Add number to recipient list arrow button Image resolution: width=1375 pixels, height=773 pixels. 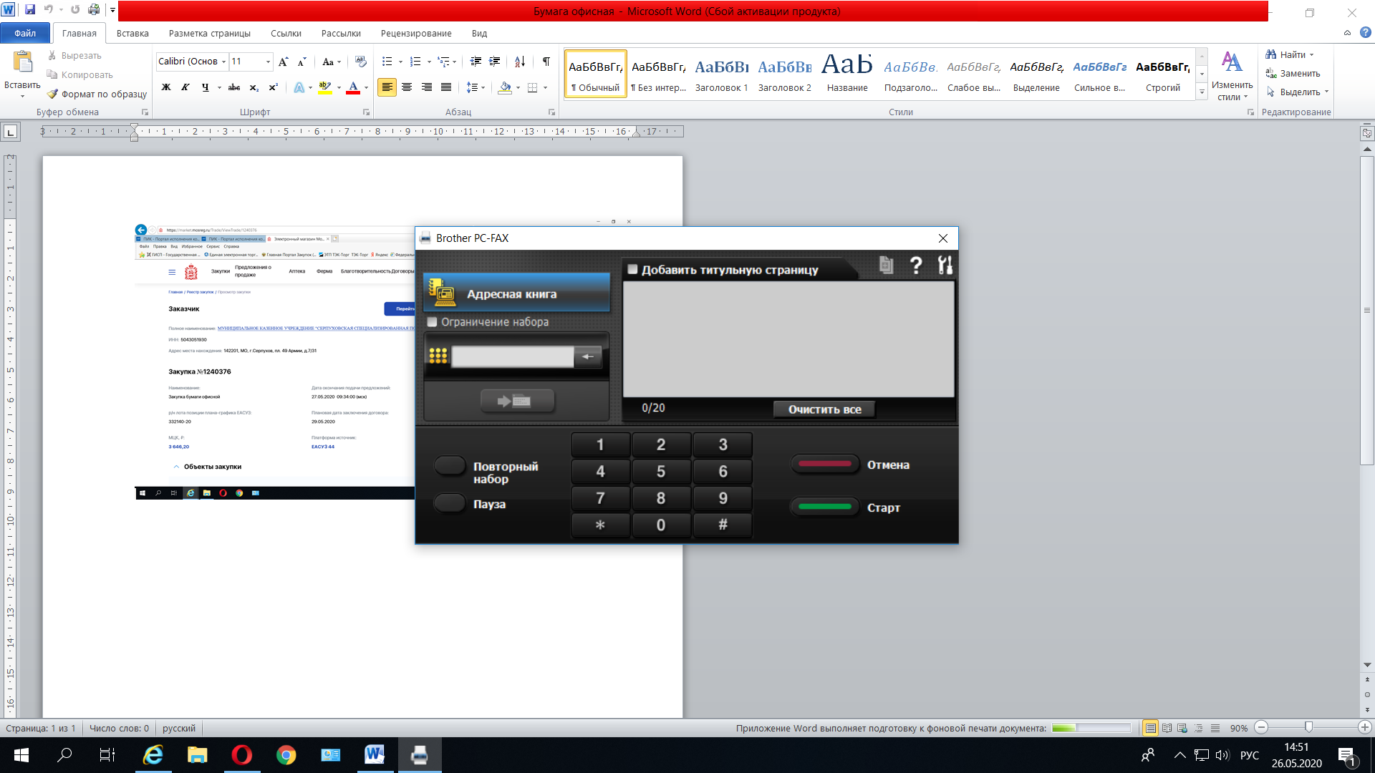[517, 401]
